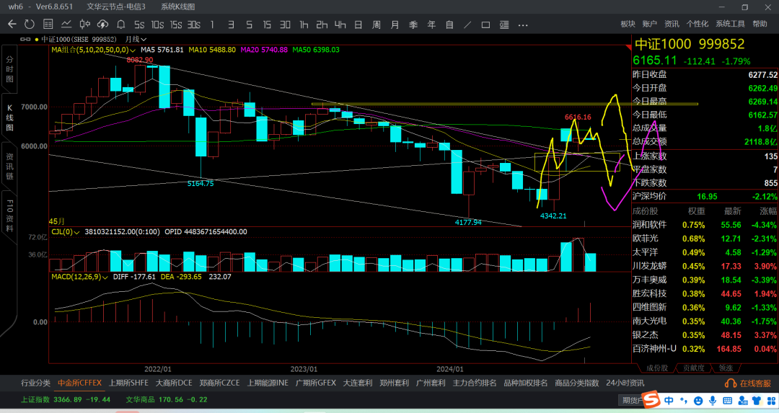Open the 系统工具 menu

(x=730, y=24)
